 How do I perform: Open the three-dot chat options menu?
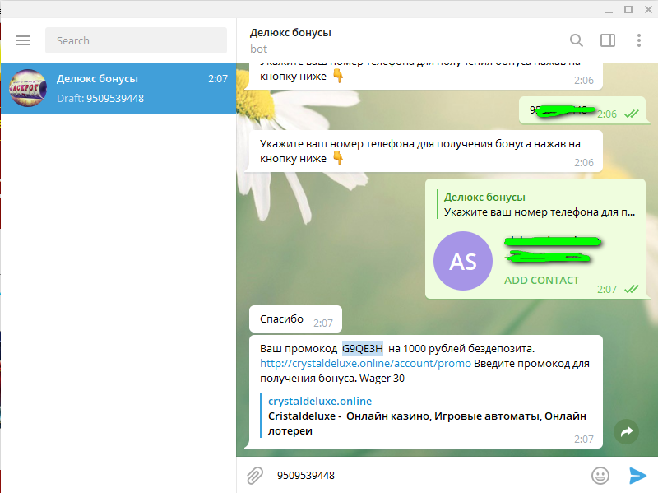(x=639, y=40)
